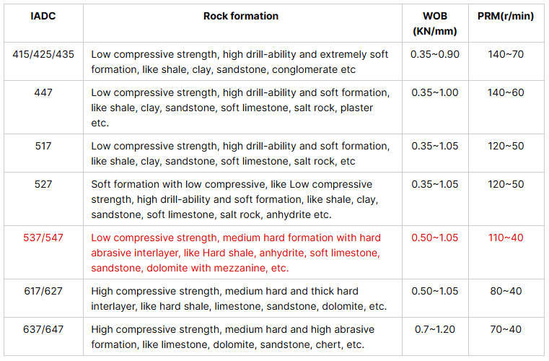Select the PRM(r/min) header cell
The height and width of the screenshot is (361, 549).
[506, 16]
